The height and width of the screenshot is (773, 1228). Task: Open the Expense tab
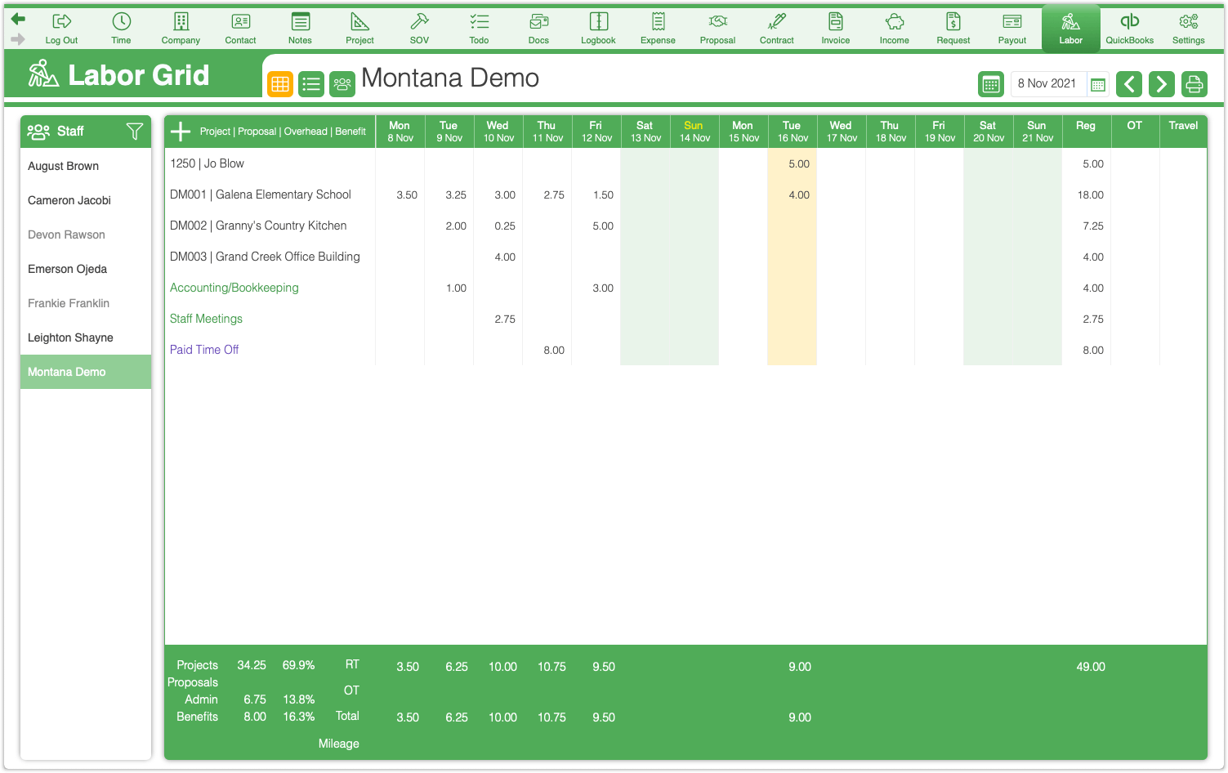click(x=658, y=29)
